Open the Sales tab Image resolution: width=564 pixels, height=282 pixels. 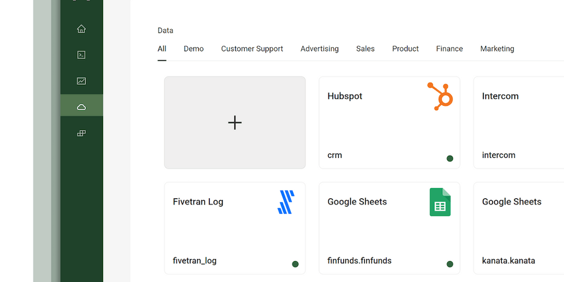(365, 49)
